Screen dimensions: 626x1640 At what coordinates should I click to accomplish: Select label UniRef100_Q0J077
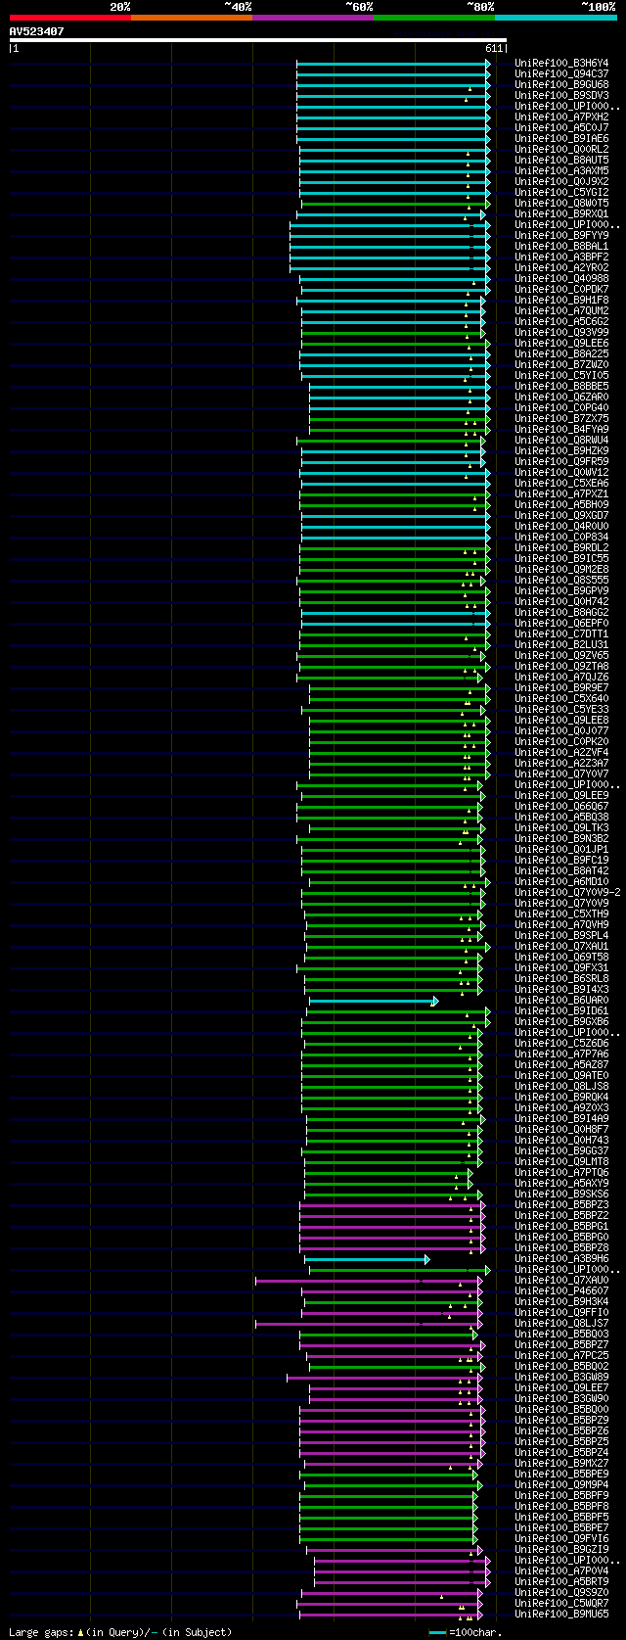561,731
